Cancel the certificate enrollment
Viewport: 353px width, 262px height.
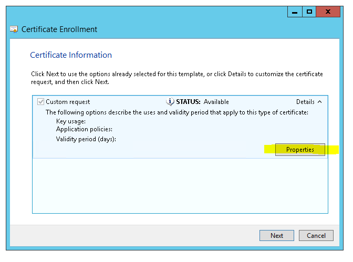(316, 236)
